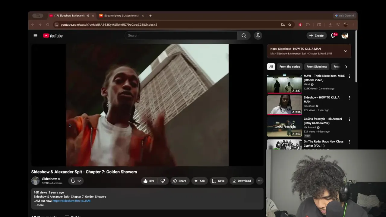Screen dimensions: 386x217
Task: Open a new browser tab
Action: coord(150,16)
